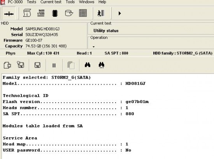Click the floppy disk save log icon
This screenshot has height=159, width=214.
(x=37, y=65)
